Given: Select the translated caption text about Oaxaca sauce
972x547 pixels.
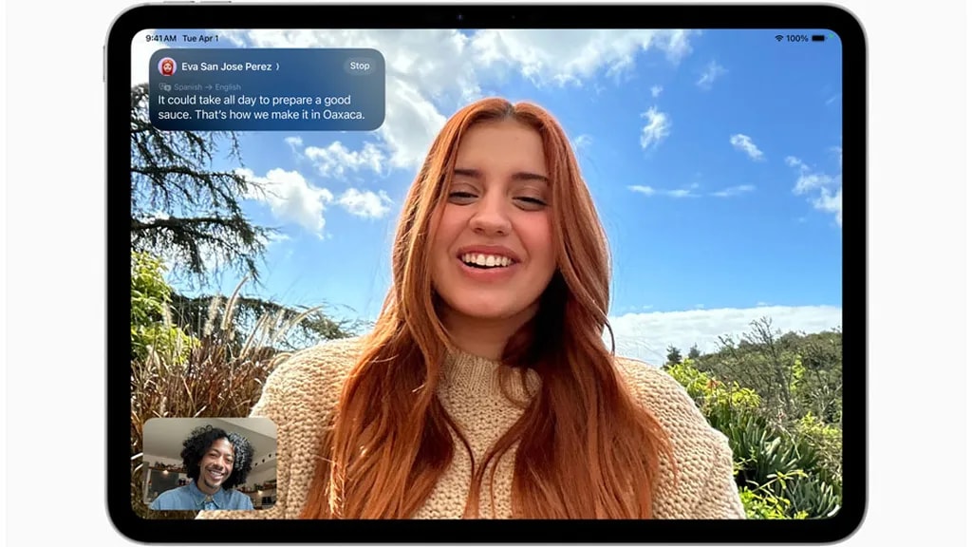Looking at the screenshot, I should (x=254, y=107).
